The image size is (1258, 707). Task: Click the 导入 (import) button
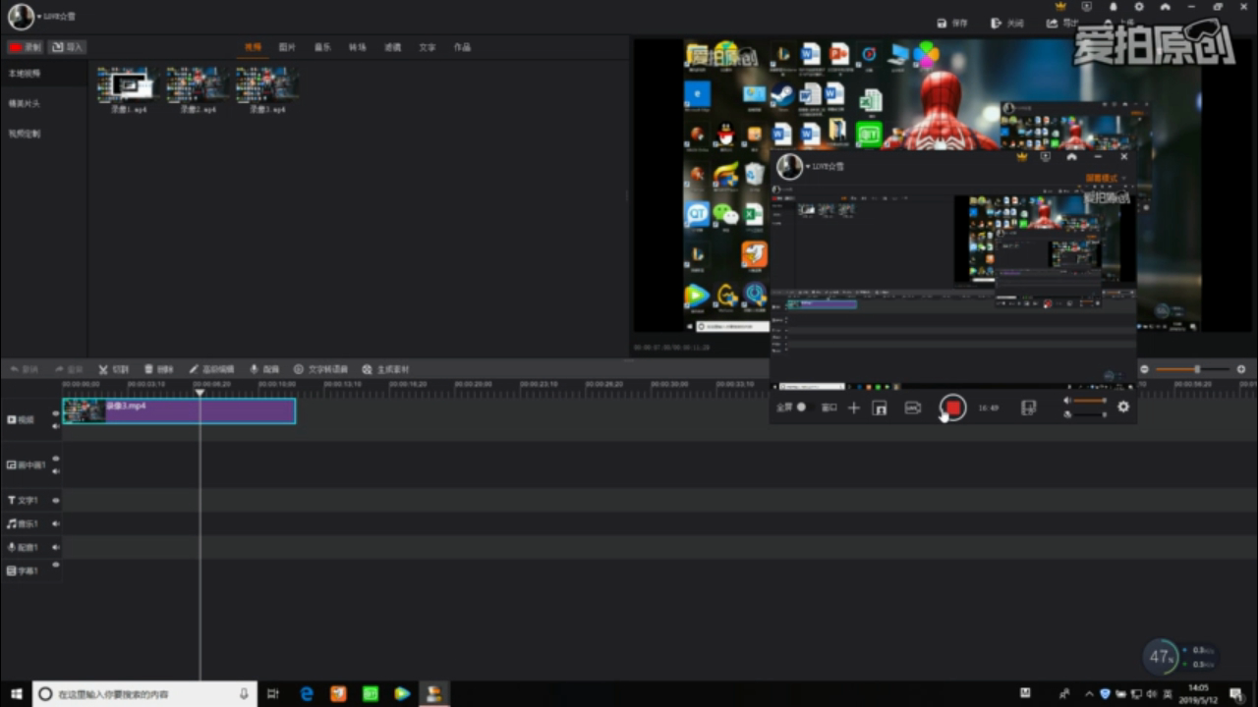point(69,47)
